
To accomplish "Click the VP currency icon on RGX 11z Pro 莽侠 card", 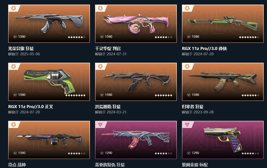I will click(x=189, y=37).
